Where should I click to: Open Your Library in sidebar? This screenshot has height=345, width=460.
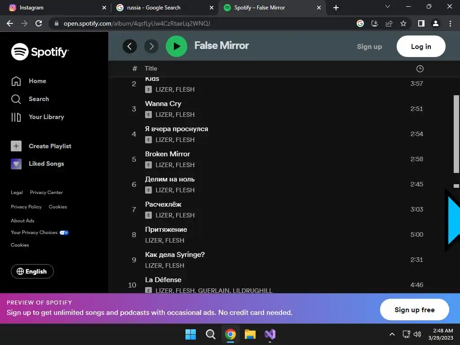tap(38, 117)
